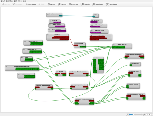
Task: Click the Zoom Out toolbar button
Action: pyautogui.click(x=73, y=4)
